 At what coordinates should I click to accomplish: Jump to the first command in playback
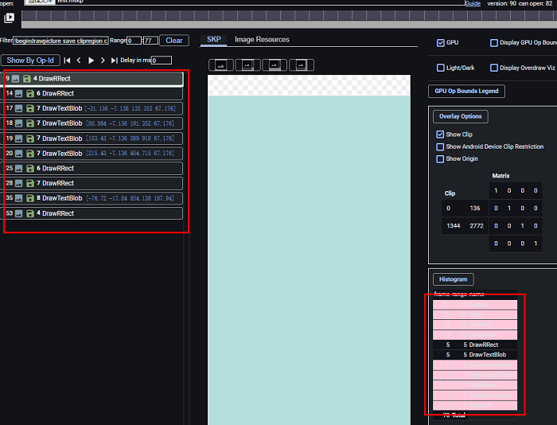click(x=67, y=60)
